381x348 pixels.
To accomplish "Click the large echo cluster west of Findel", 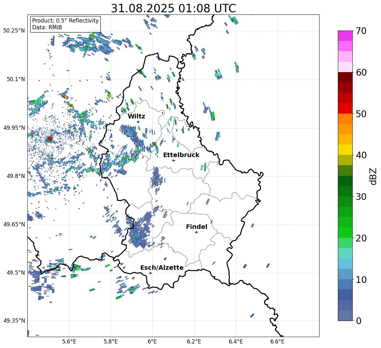I will tap(140, 230).
